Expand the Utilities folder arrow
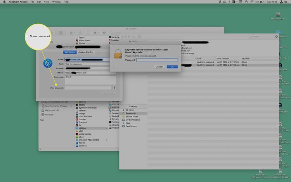 click(107, 128)
